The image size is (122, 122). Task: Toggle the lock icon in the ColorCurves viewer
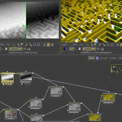pos(6,49)
